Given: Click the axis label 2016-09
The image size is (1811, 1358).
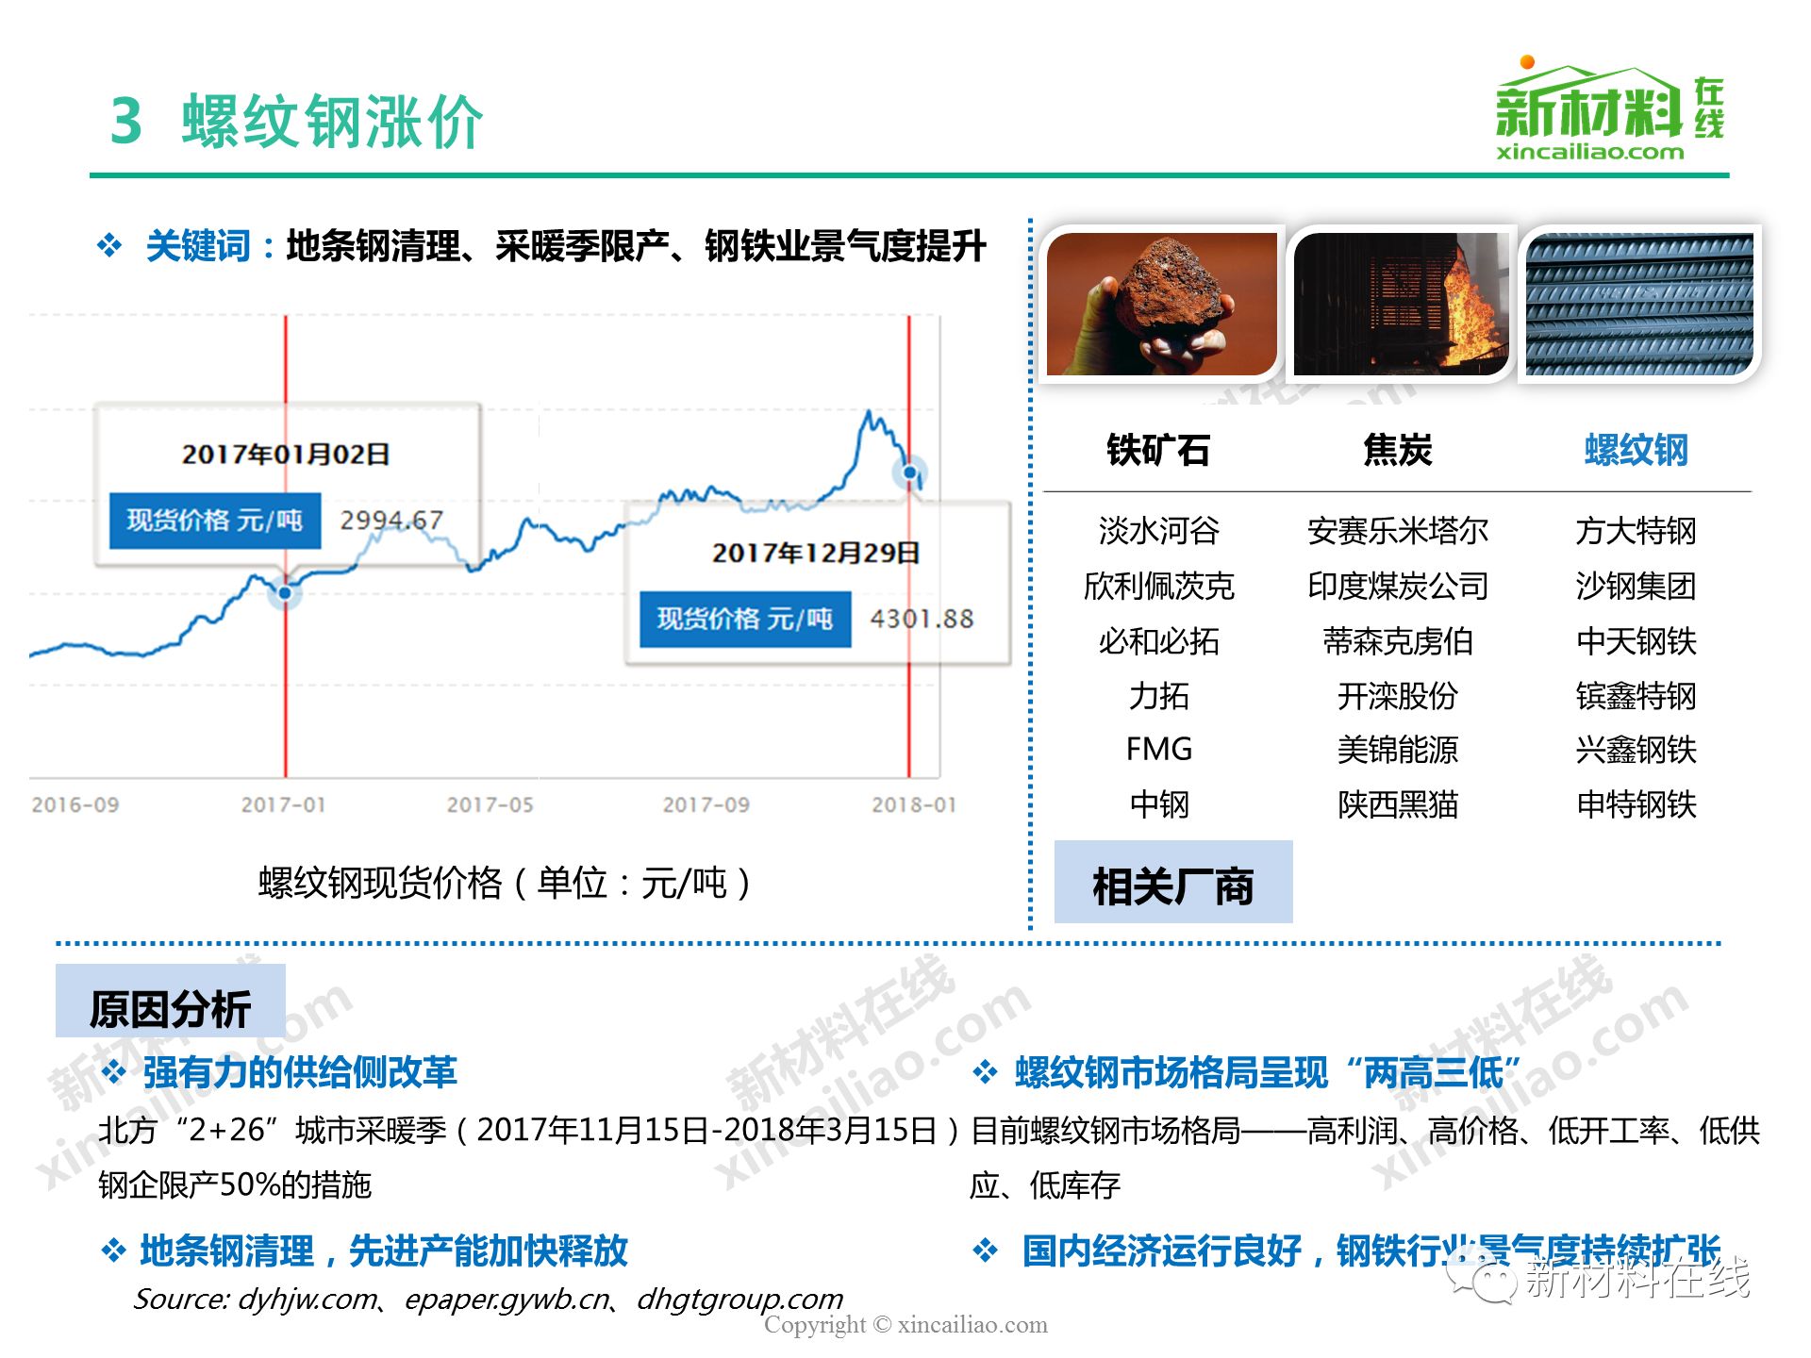Looking at the screenshot, I should (75, 804).
